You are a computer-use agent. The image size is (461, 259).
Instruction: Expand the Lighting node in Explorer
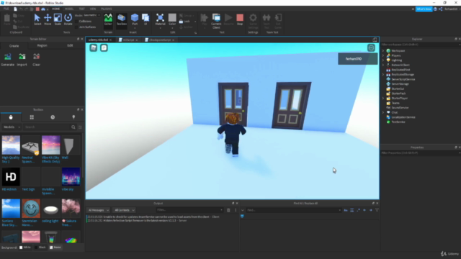(383, 60)
